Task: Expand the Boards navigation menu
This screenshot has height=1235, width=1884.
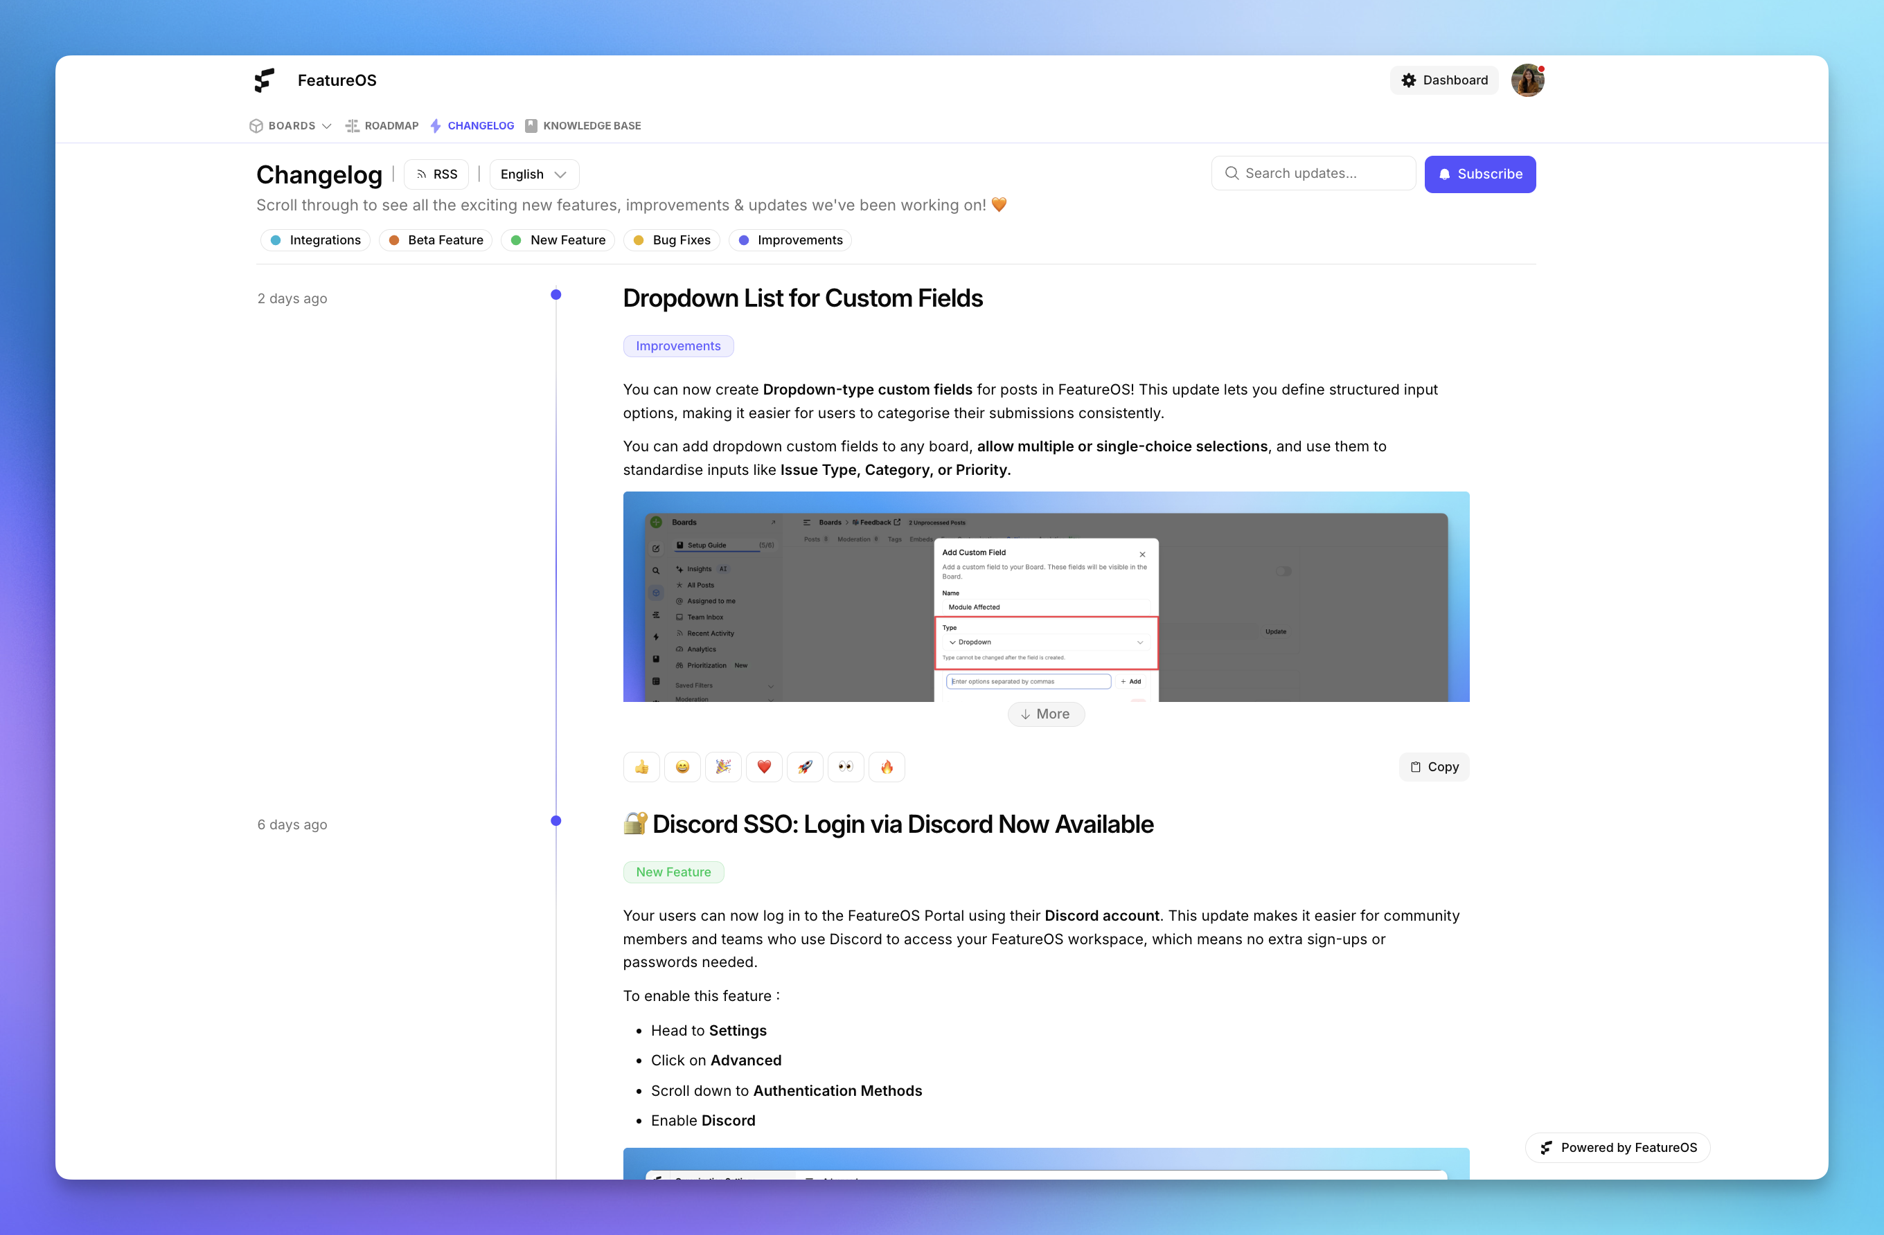Action: pos(290,125)
